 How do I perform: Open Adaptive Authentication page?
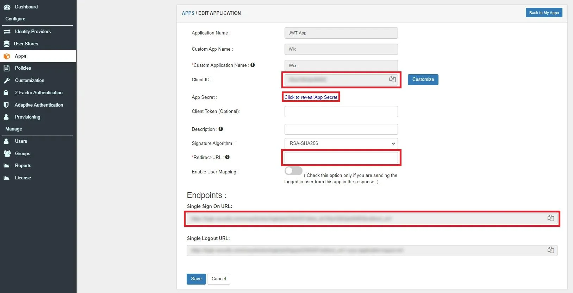pos(38,105)
